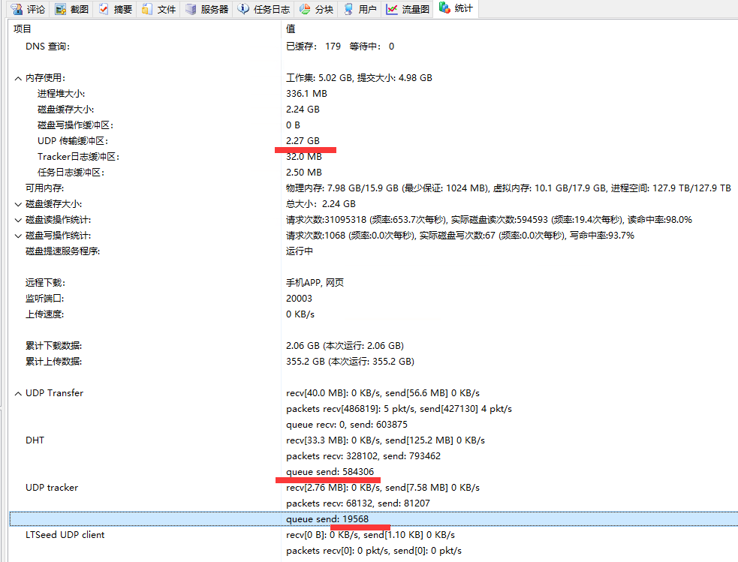
Task: Expand the 磁盘缓存大小 top-level node
Action: 18,204
